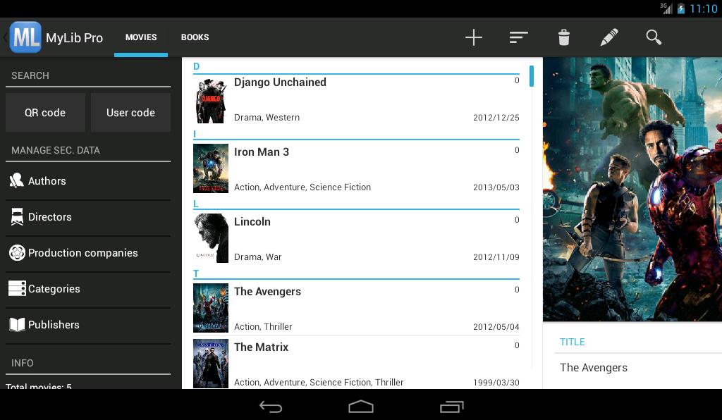722x420 pixels.
Task: Click the Authors icon in sidebar
Action: tap(17, 181)
